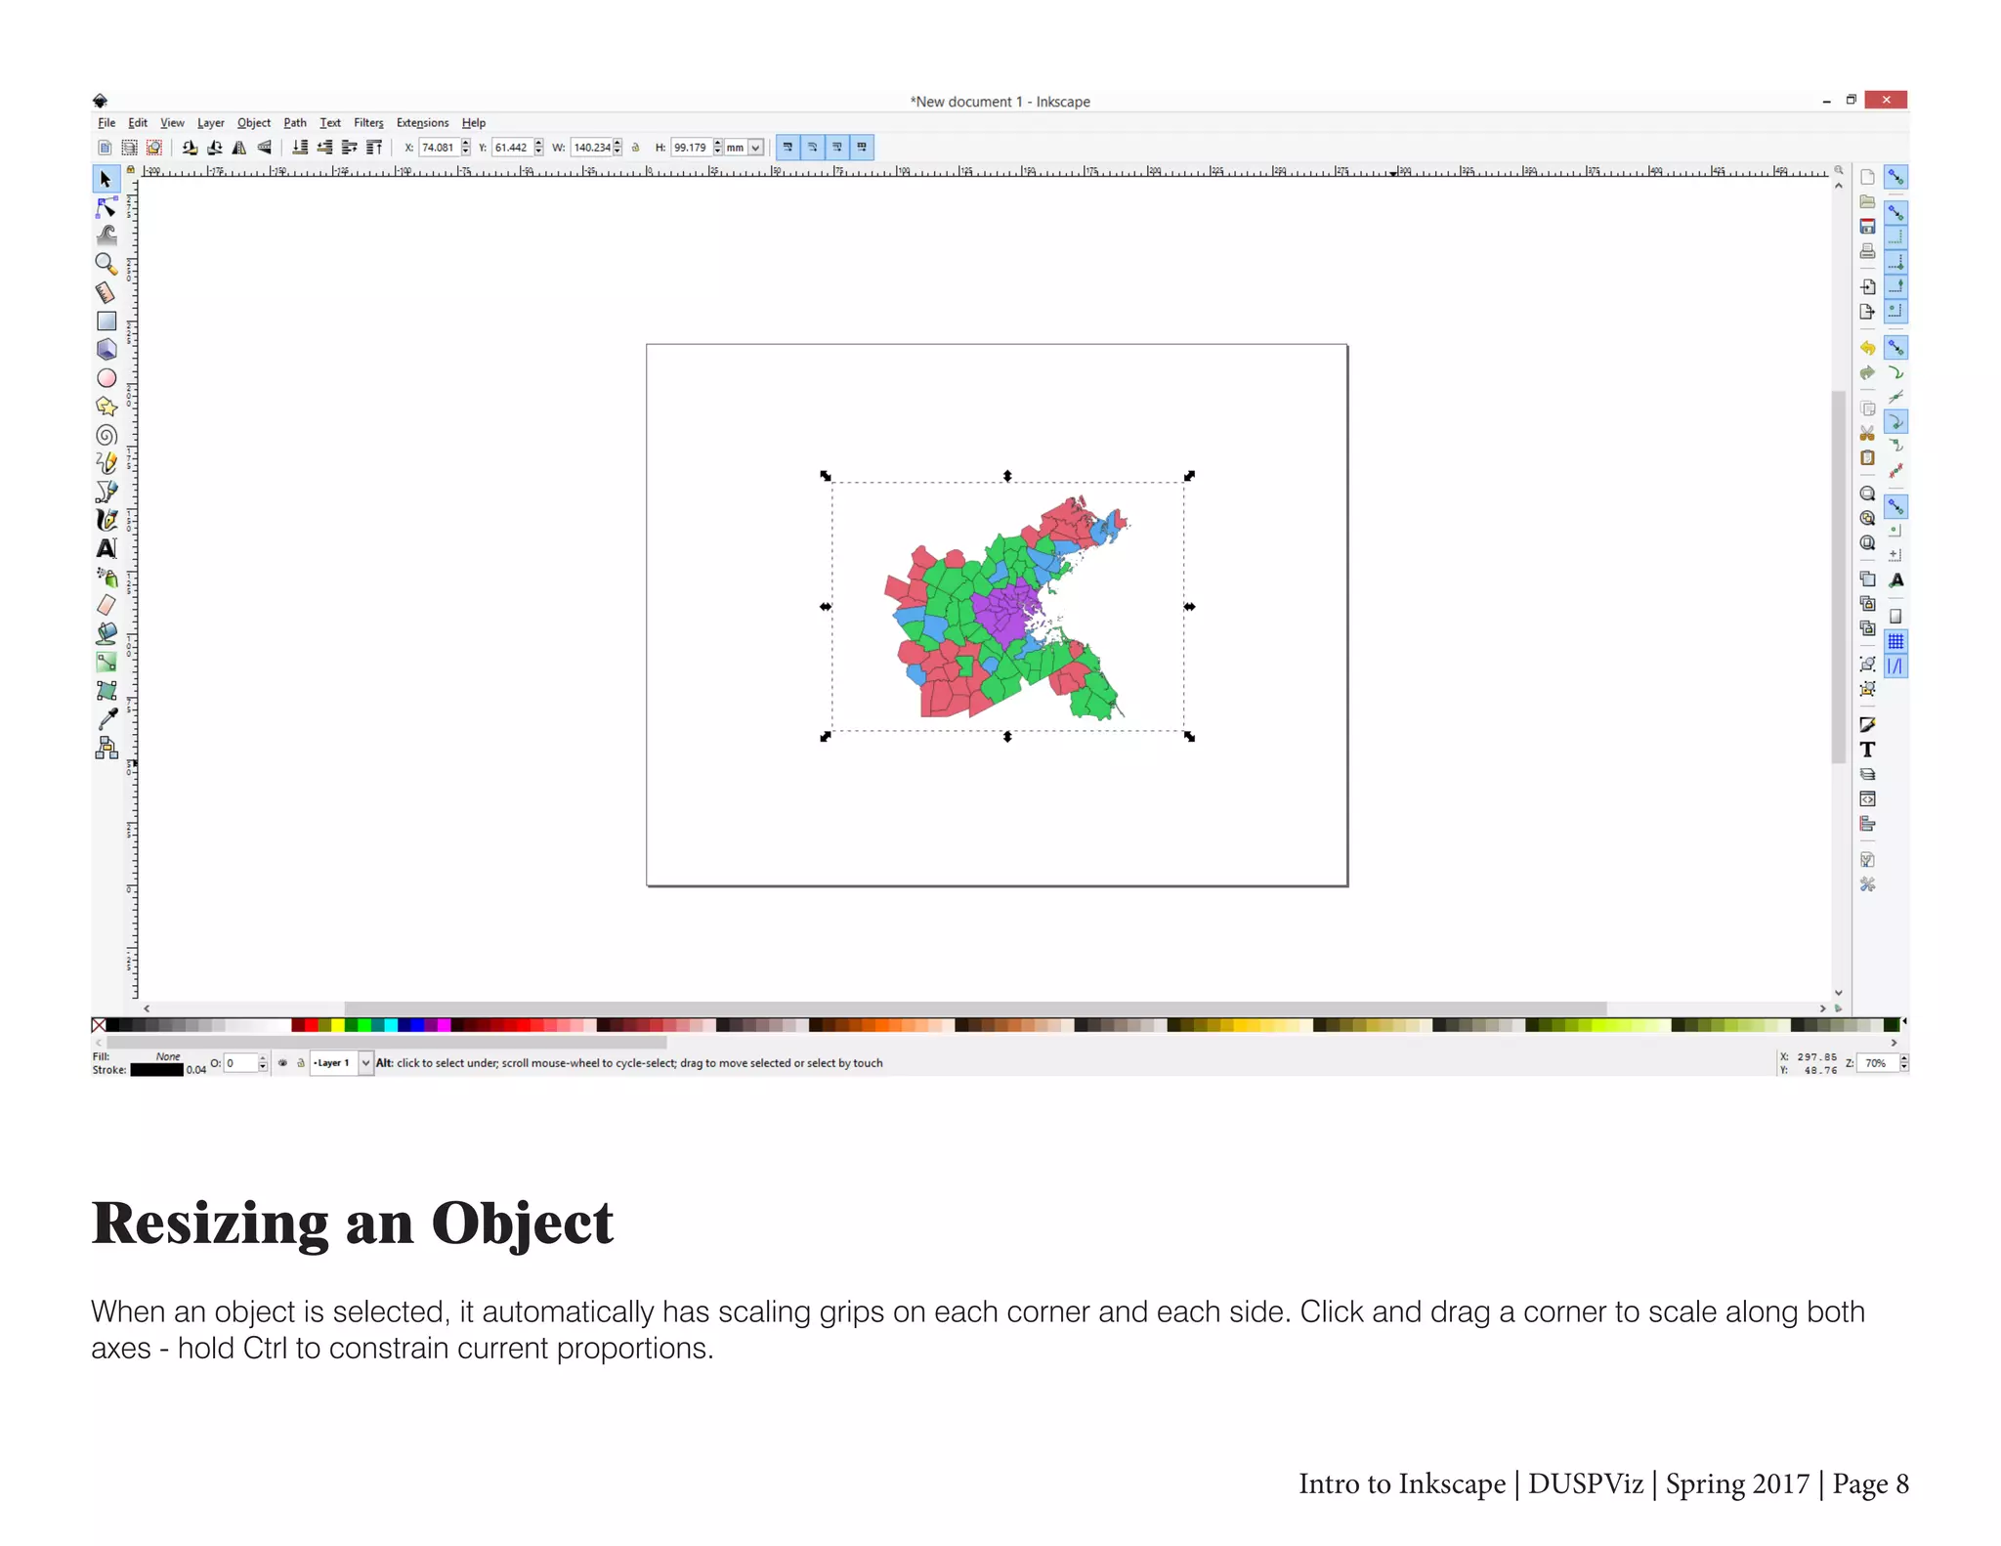
Task: Click the Cut scissors icon
Action: click(x=1867, y=433)
